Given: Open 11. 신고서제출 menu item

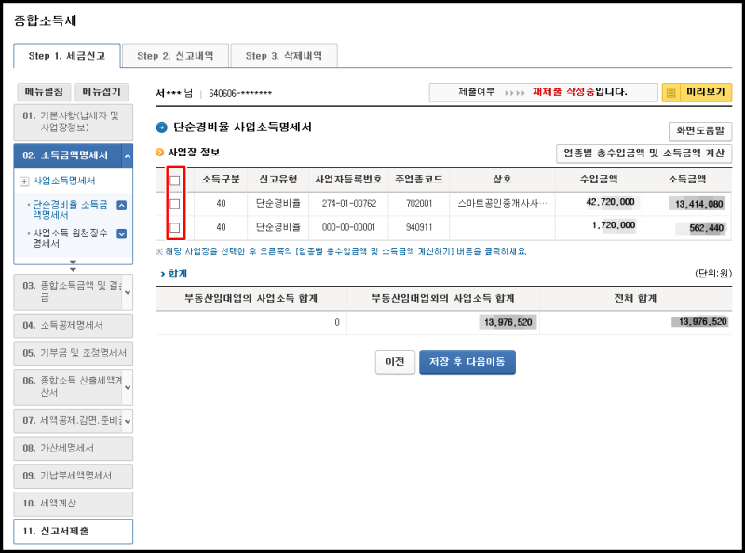Looking at the screenshot, I should tap(74, 532).
